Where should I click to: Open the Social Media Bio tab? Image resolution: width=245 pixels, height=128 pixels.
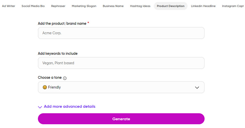pyautogui.click(x=33, y=6)
